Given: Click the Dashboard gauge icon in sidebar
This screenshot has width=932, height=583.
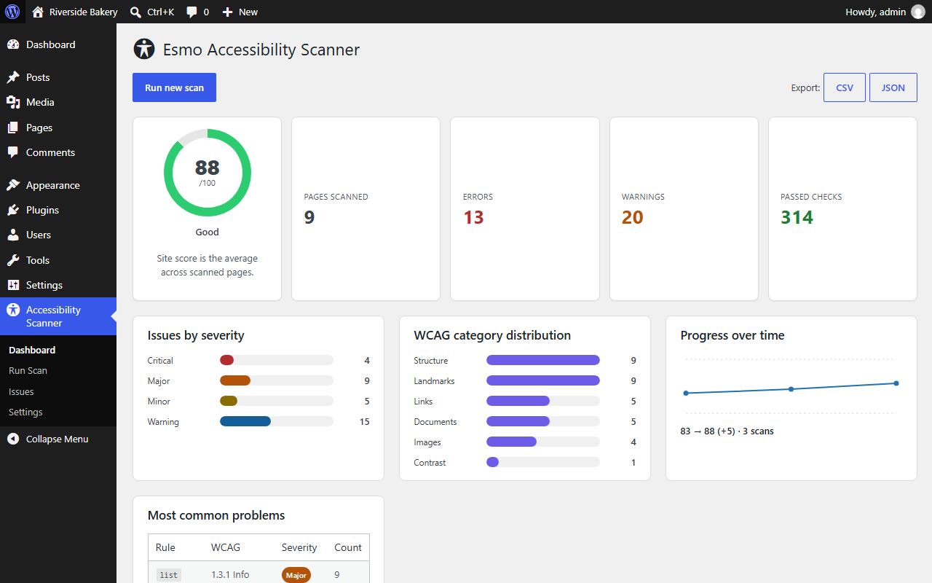Looking at the screenshot, I should tap(13, 44).
